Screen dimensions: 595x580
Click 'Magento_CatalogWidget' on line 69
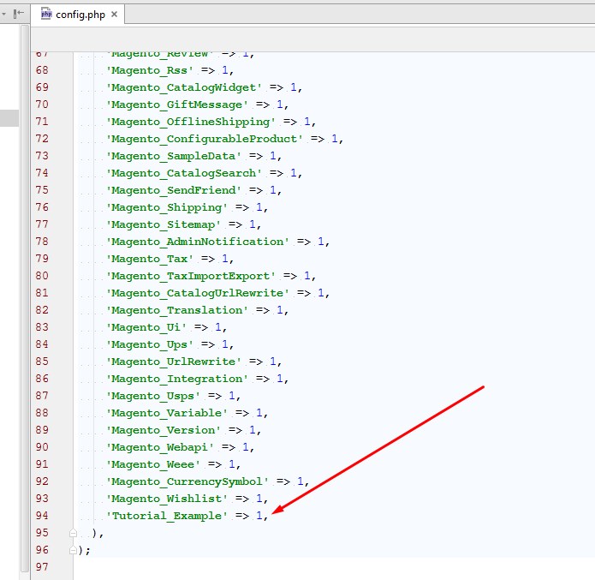click(x=184, y=87)
